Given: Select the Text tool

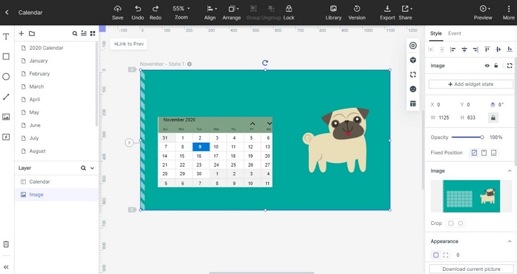Looking at the screenshot, I should (6, 36).
